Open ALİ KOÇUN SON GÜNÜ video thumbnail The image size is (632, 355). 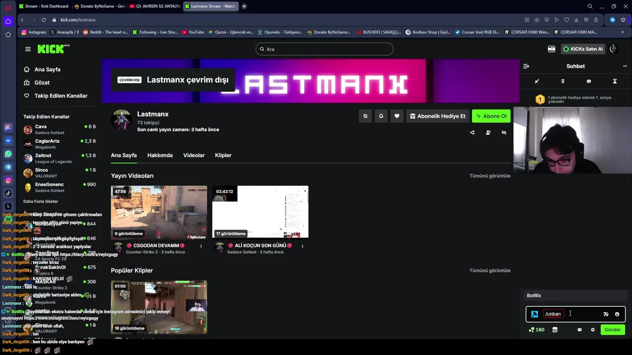pos(260,212)
